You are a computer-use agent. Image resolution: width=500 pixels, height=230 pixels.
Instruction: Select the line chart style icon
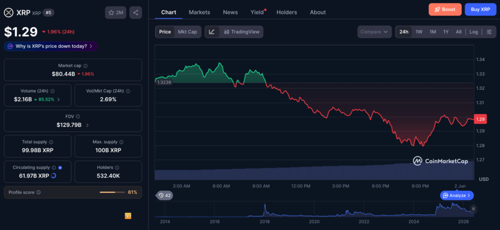click(212, 32)
